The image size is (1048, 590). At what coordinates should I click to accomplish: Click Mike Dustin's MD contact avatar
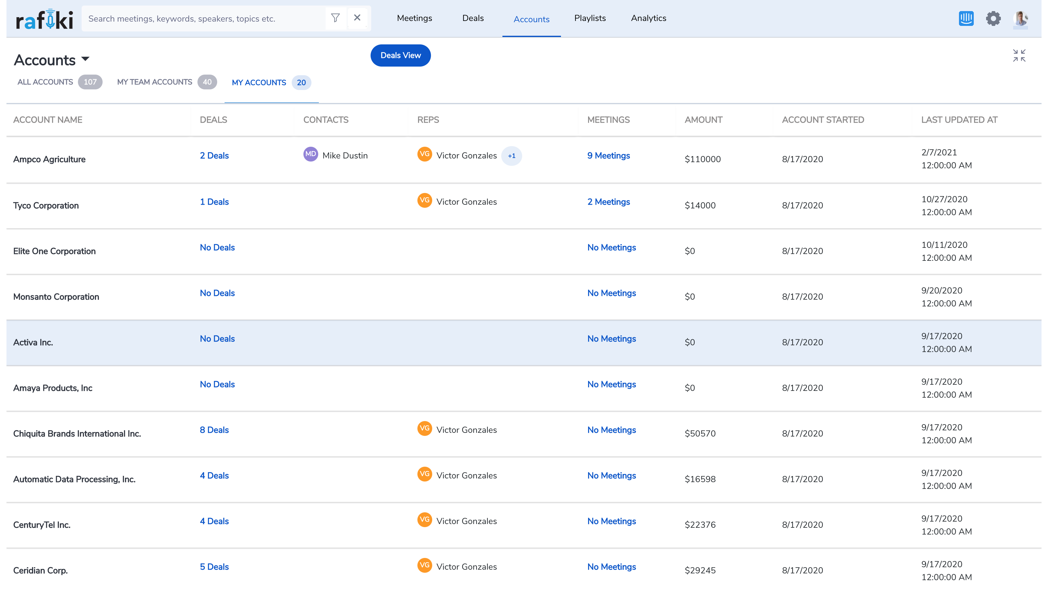311,154
